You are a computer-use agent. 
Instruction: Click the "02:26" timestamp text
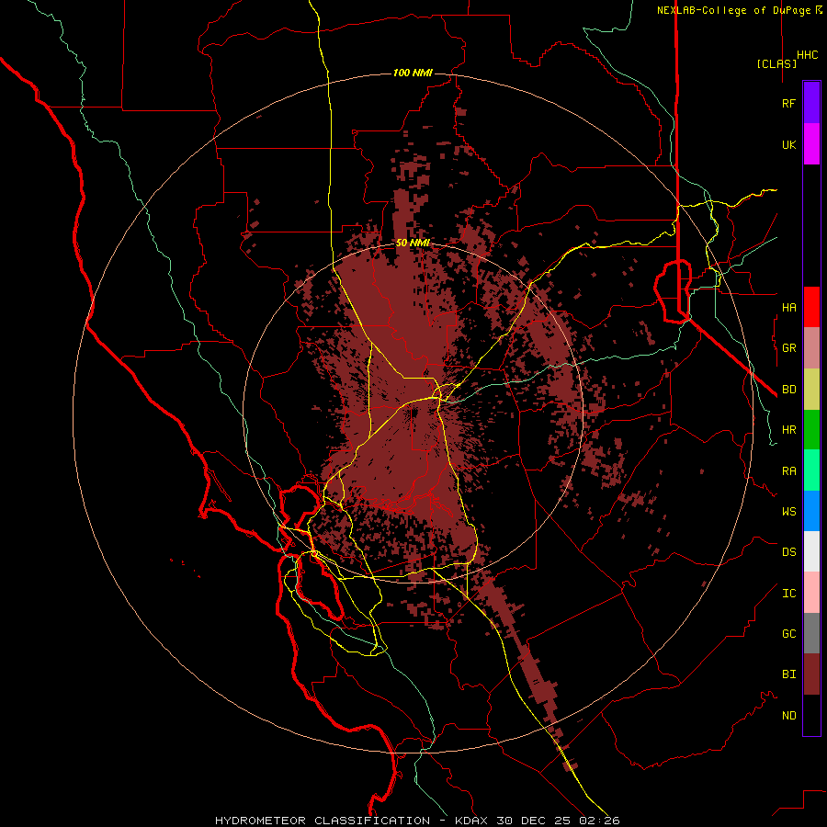click(x=598, y=821)
